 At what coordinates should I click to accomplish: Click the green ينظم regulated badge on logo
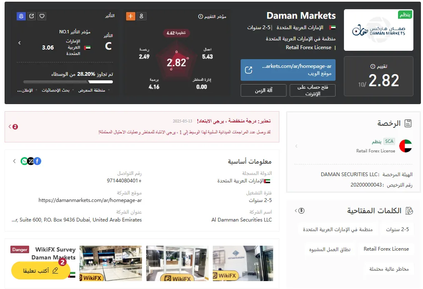405,15
